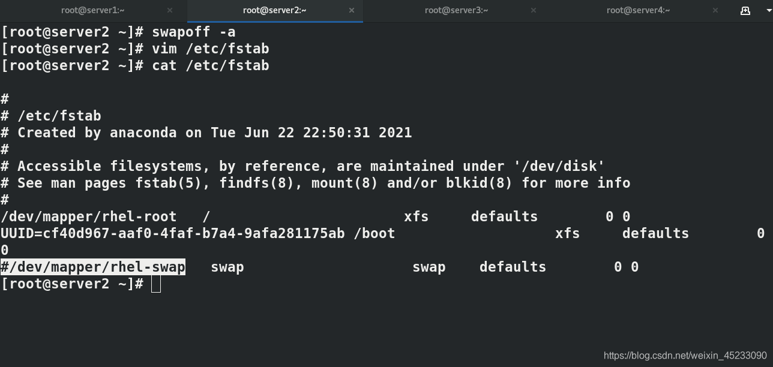Click the /dev/mapper/rhel-root entry line

coord(316,216)
